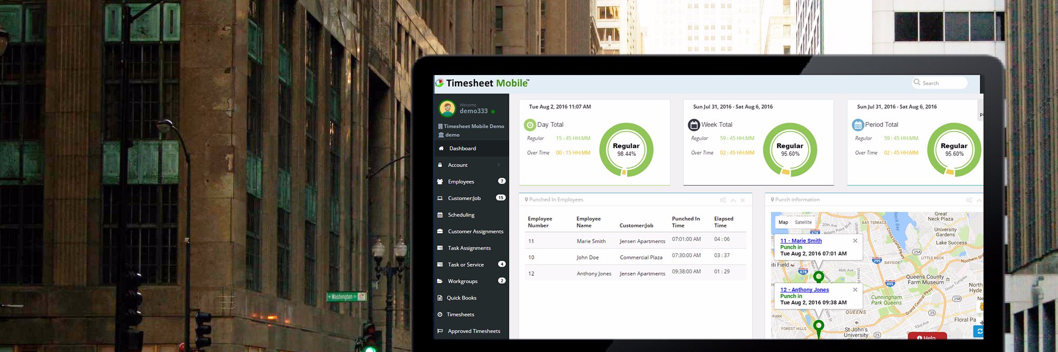Click the Task or Service badge 4
1058x352 pixels.
point(502,264)
